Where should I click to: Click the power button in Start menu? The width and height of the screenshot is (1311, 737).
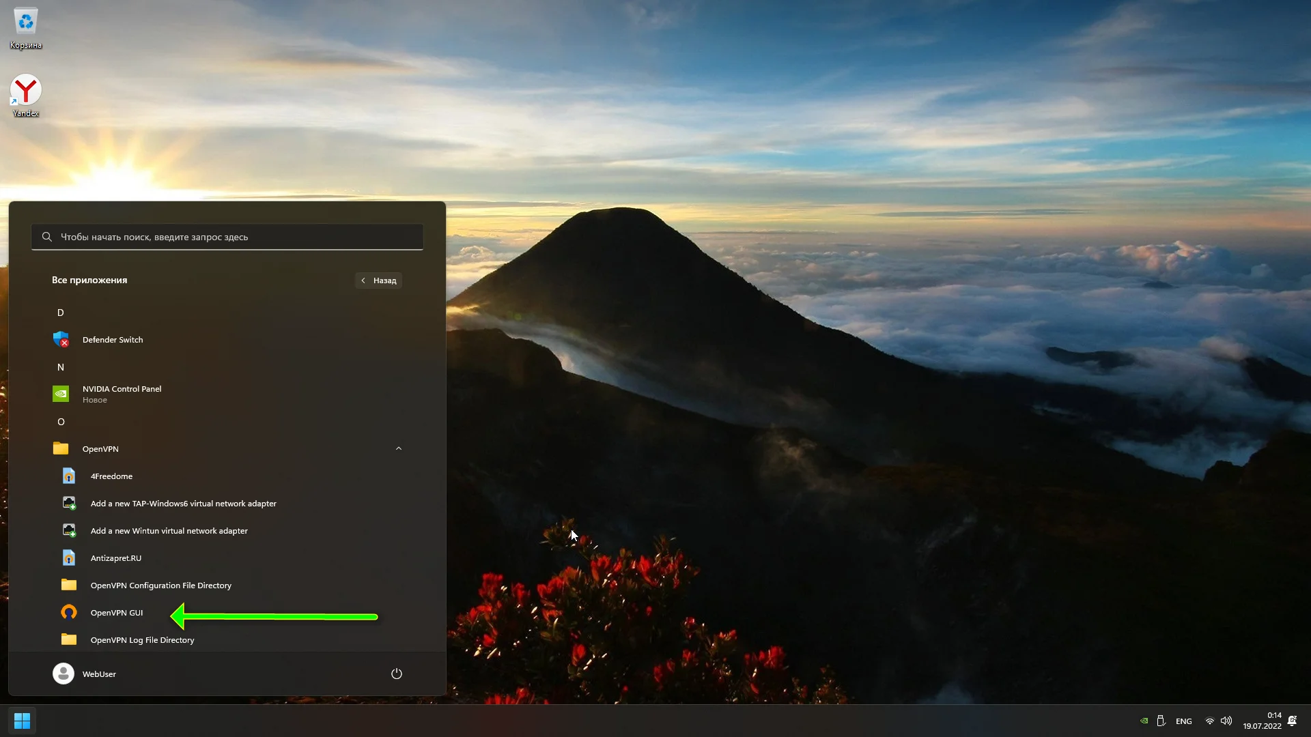(x=396, y=674)
